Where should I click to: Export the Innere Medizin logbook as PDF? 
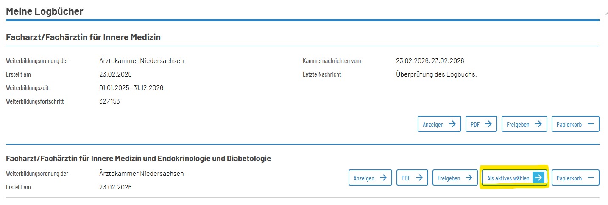(x=481, y=124)
